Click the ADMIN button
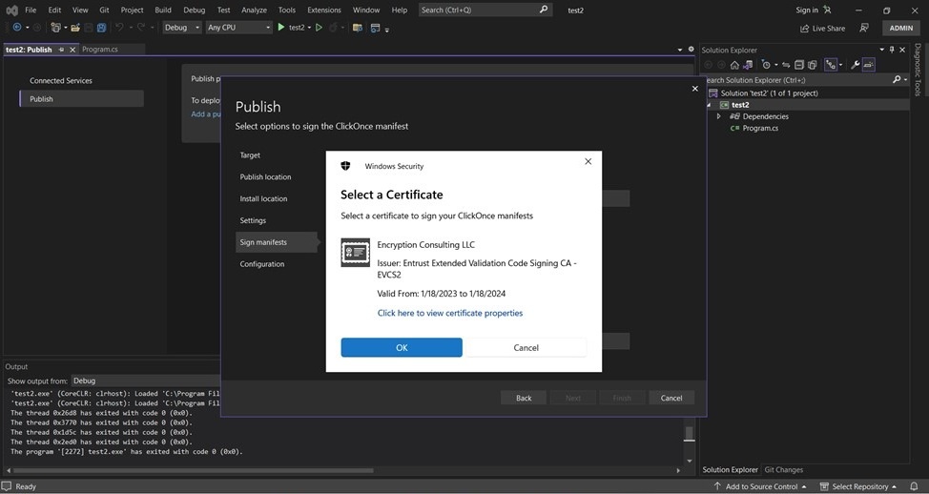The width and height of the screenshot is (929, 494). pyautogui.click(x=901, y=28)
